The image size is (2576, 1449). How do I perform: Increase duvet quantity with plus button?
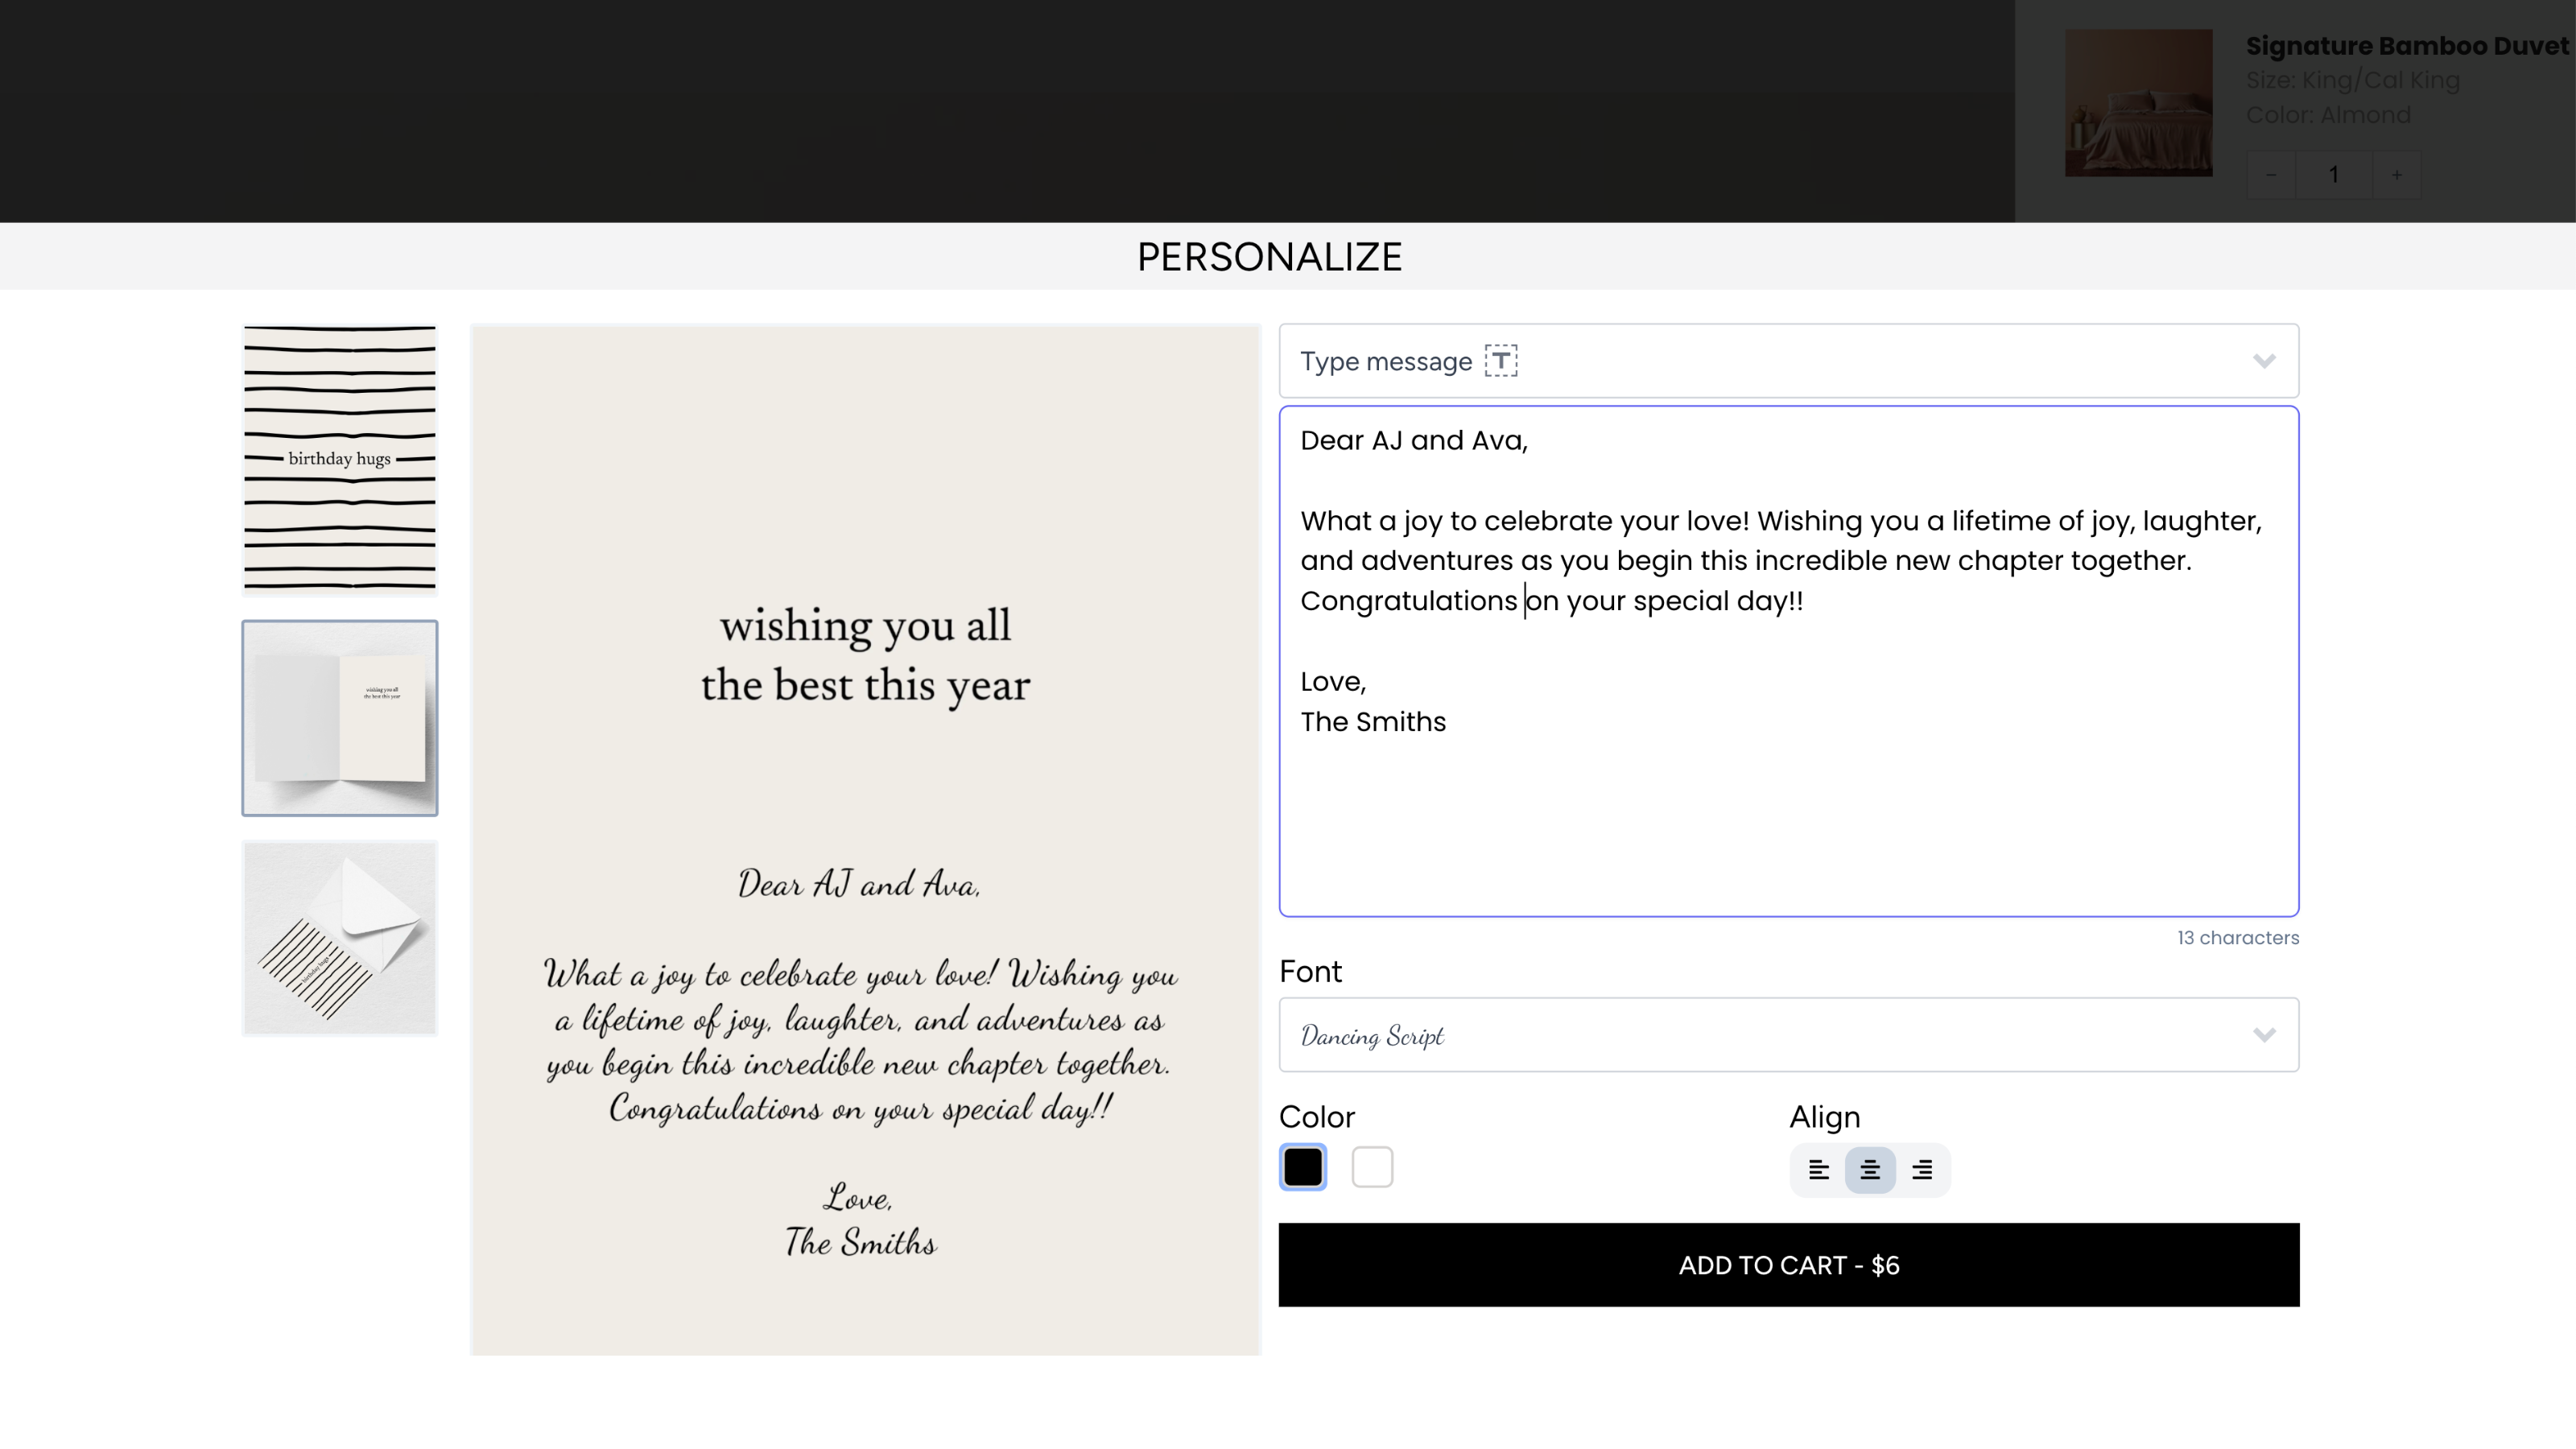(2396, 175)
